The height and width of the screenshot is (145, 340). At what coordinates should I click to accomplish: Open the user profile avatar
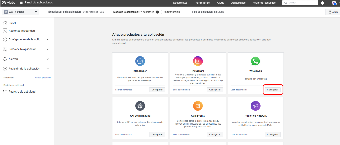tap(334, 3)
